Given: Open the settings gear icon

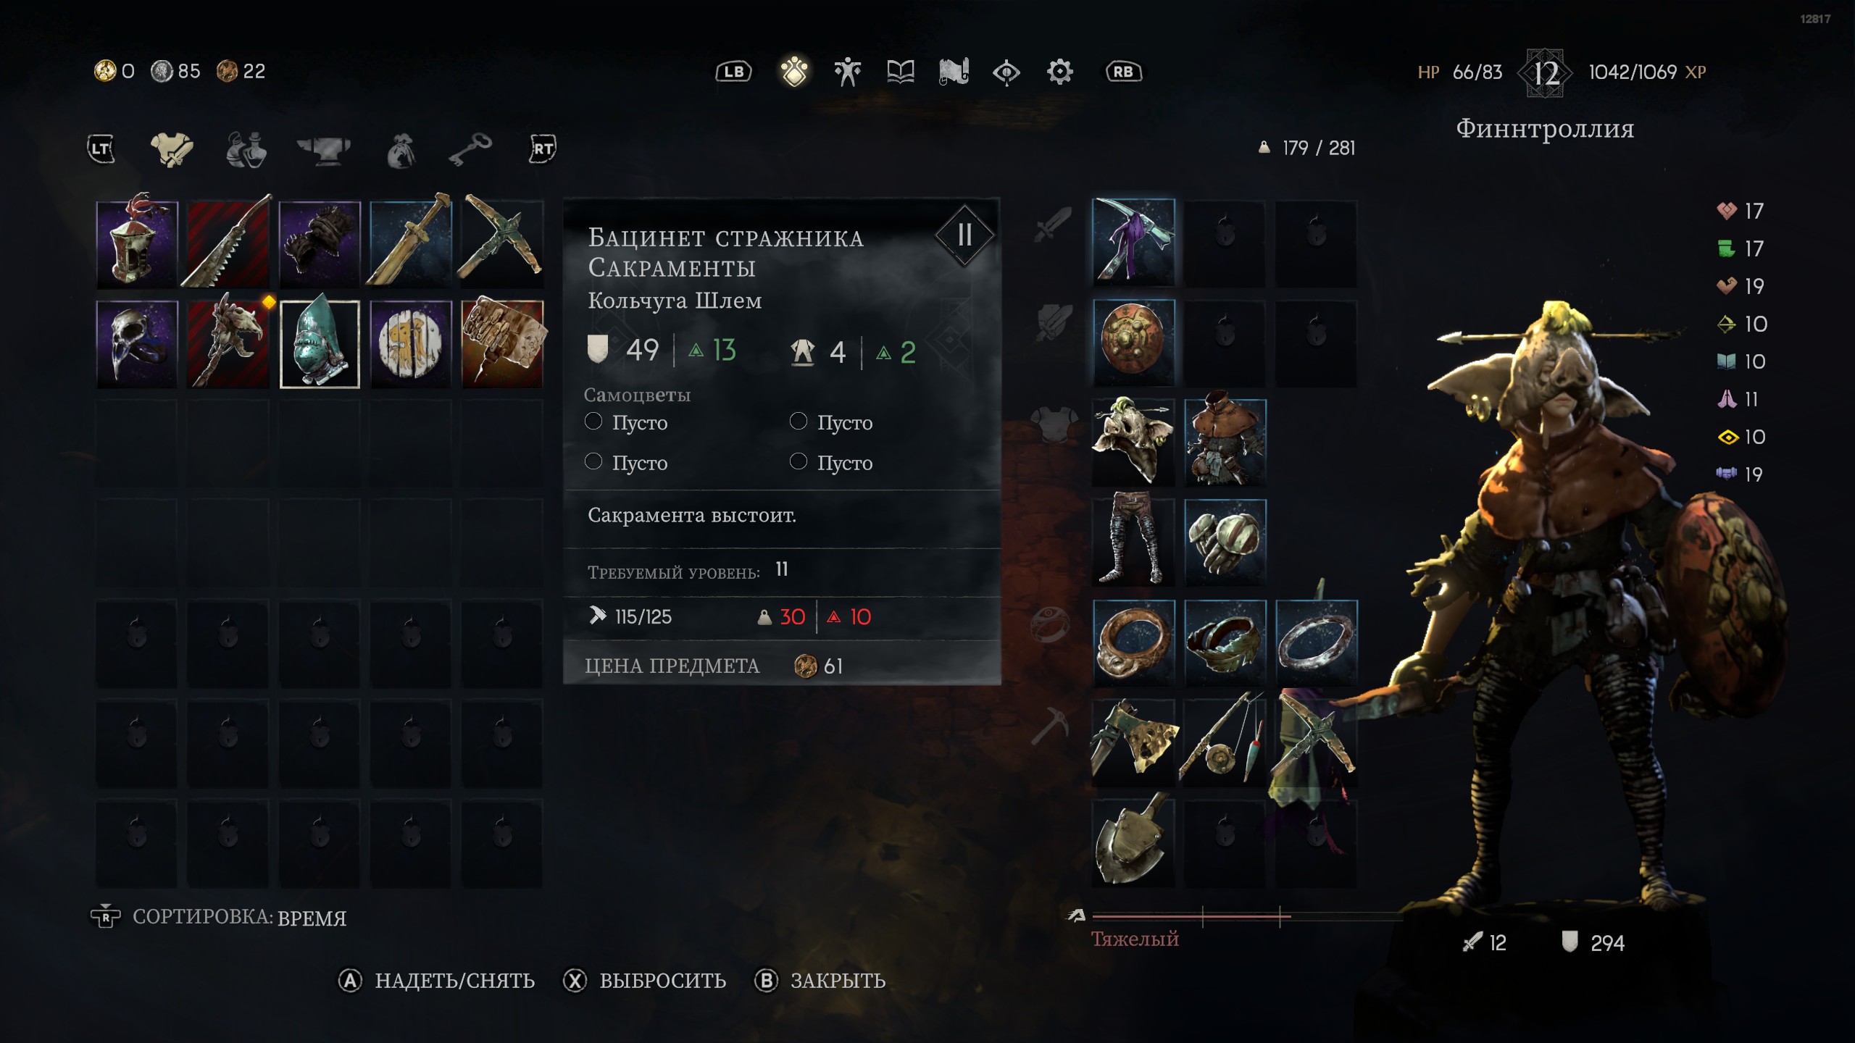Looking at the screenshot, I should [x=1059, y=72].
